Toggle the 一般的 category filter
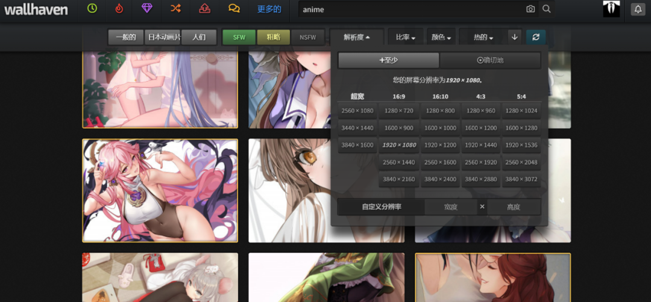The width and height of the screenshot is (651, 302). [126, 37]
